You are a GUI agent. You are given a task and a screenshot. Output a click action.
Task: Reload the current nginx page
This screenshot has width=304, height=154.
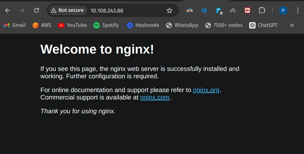[x=36, y=11]
